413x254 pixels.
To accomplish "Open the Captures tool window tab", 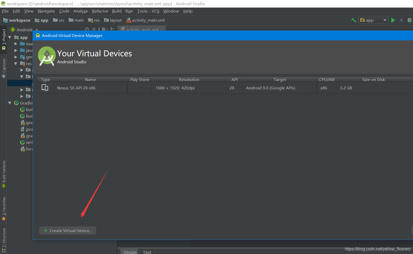I will click(4, 68).
